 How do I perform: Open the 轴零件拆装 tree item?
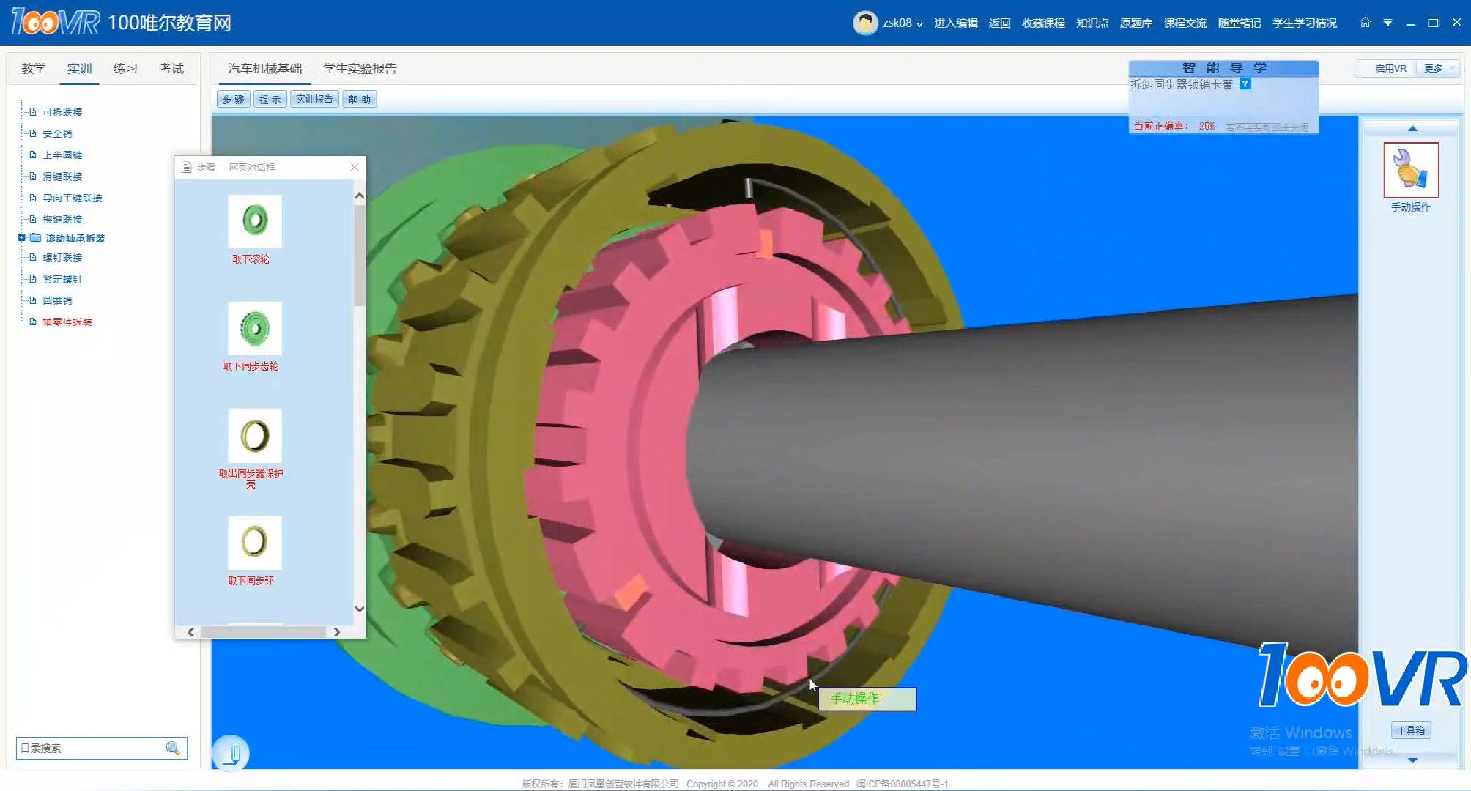[67, 322]
